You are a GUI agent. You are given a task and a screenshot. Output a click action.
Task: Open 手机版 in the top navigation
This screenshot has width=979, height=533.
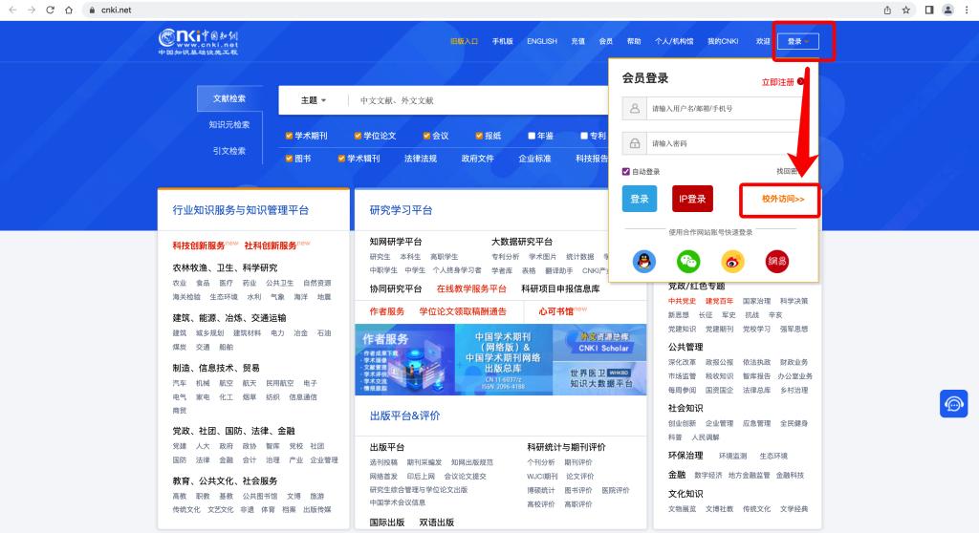502,41
